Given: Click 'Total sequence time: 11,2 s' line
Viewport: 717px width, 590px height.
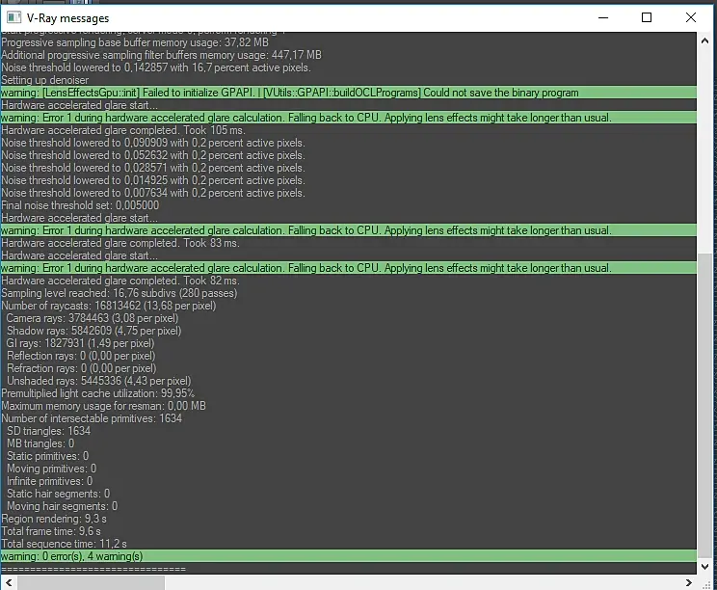Looking at the screenshot, I should [x=64, y=544].
